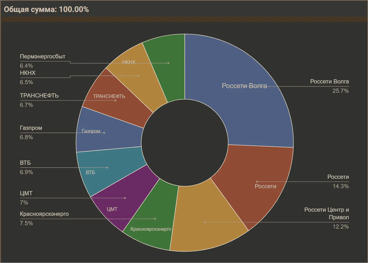Click the '7.5%' value
Screen dimensions: 368x263
[26, 223]
